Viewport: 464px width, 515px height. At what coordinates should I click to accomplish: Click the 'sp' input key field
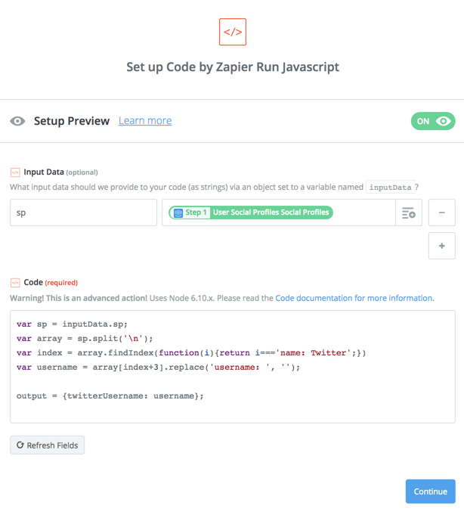[x=83, y=213]
